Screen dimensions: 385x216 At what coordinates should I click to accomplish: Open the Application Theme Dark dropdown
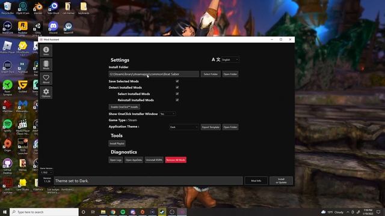tap(183, 127)
